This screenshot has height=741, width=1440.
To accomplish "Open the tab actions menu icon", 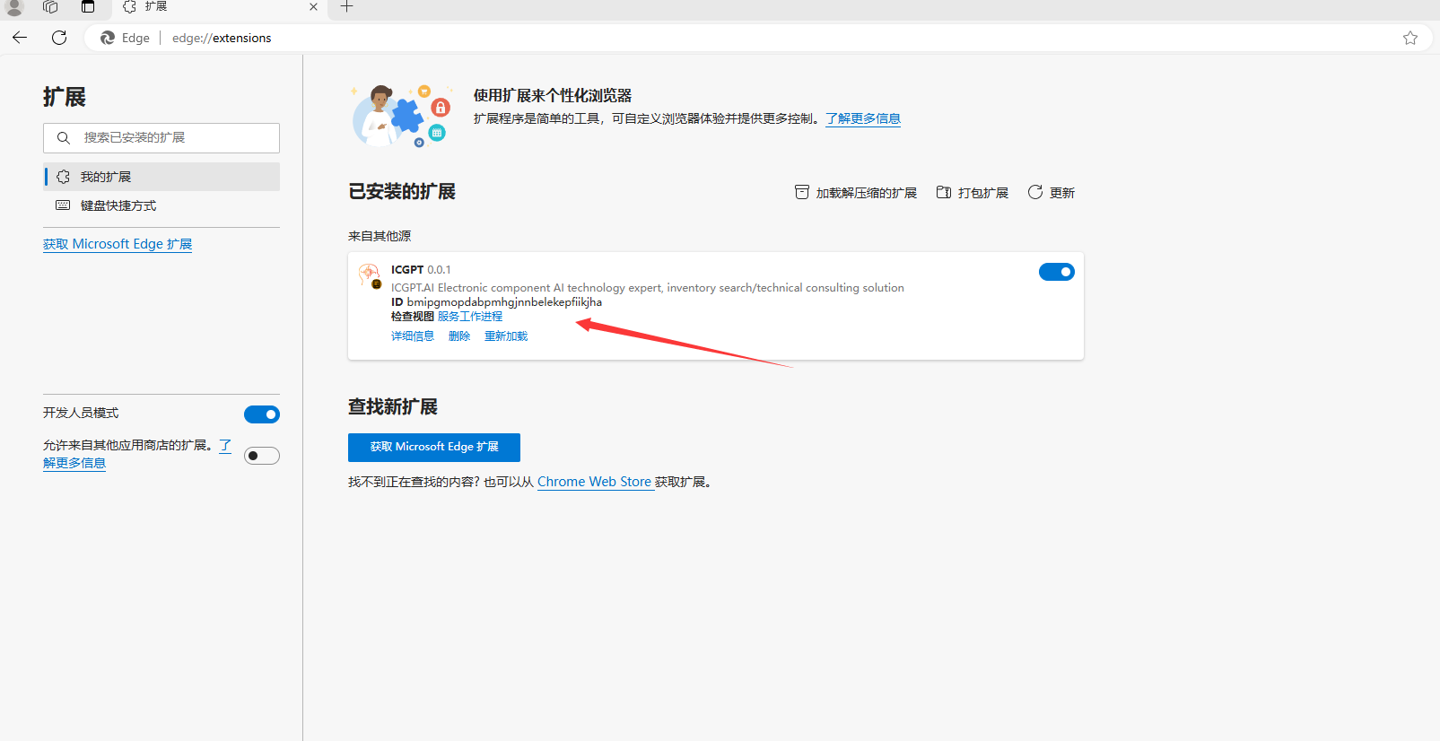I will coord(88,7).
